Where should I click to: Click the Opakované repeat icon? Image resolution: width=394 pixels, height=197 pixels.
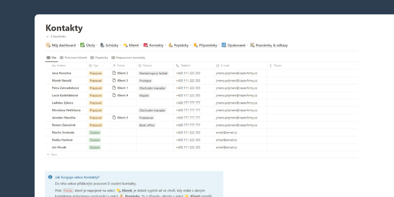pyautogui.click(x=224, y=45)
